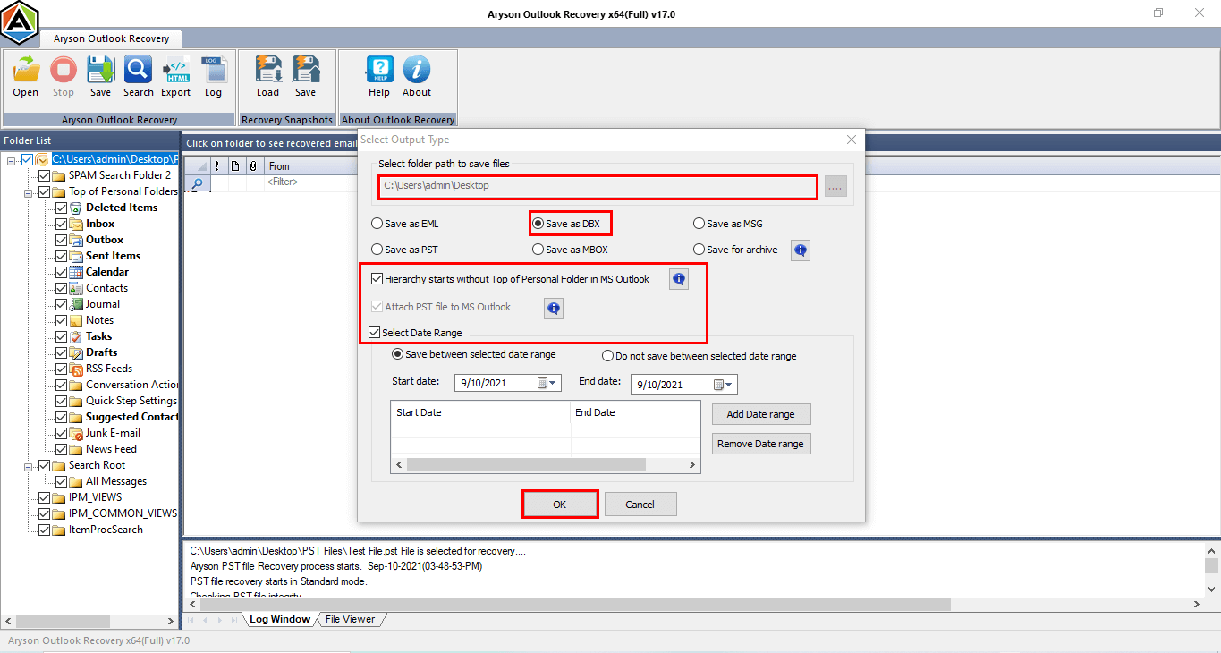Close the Select Output Type dialog
Viewport: 1221px width, 653px height.
click(x=852, y=140)
